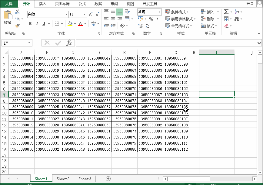
Task: Switch to 插入 tab
Action: pos(43,4)
